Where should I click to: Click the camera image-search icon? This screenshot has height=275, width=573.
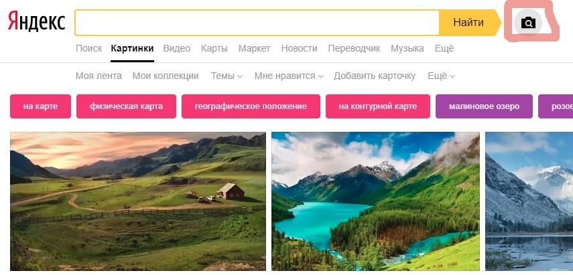tap(528, 23)
